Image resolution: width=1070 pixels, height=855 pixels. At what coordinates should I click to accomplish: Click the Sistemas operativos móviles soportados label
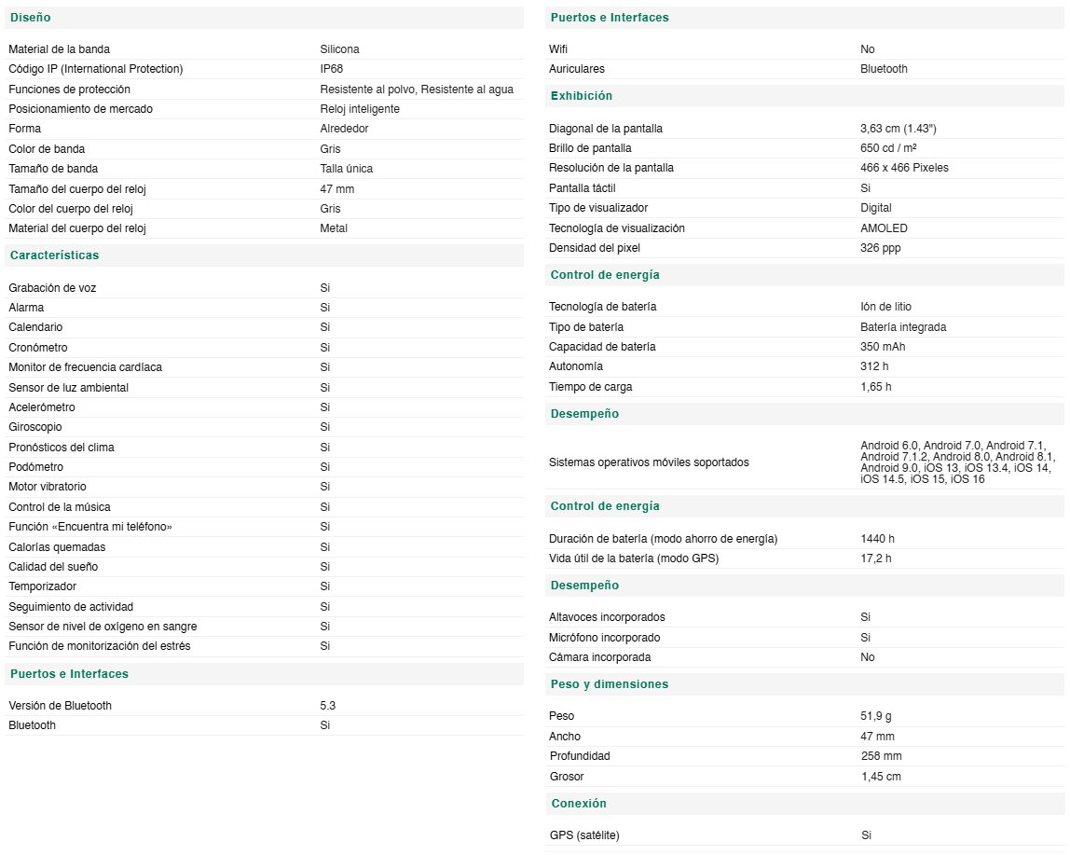point(649,462)
